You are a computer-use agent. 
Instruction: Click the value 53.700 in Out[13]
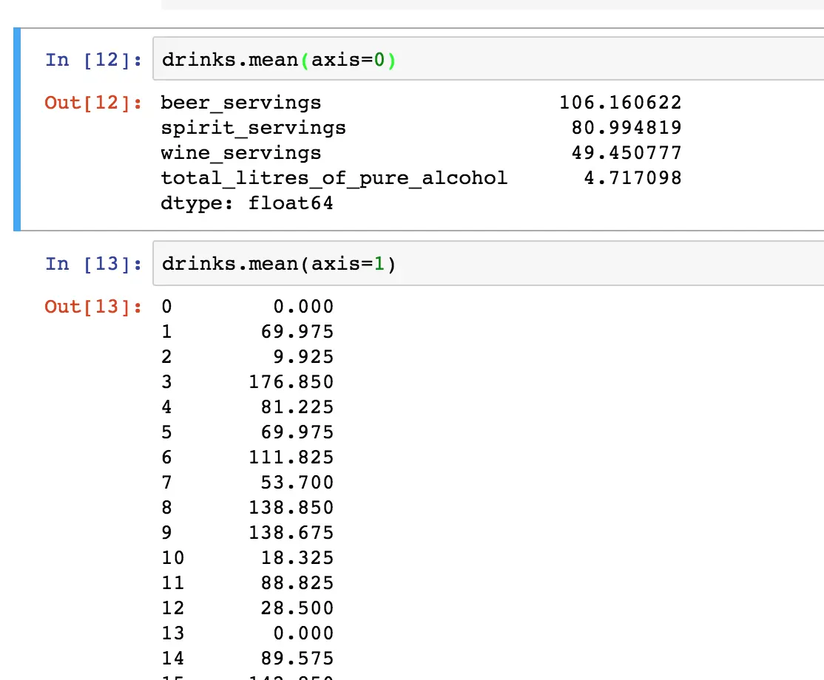coord(297,483)
